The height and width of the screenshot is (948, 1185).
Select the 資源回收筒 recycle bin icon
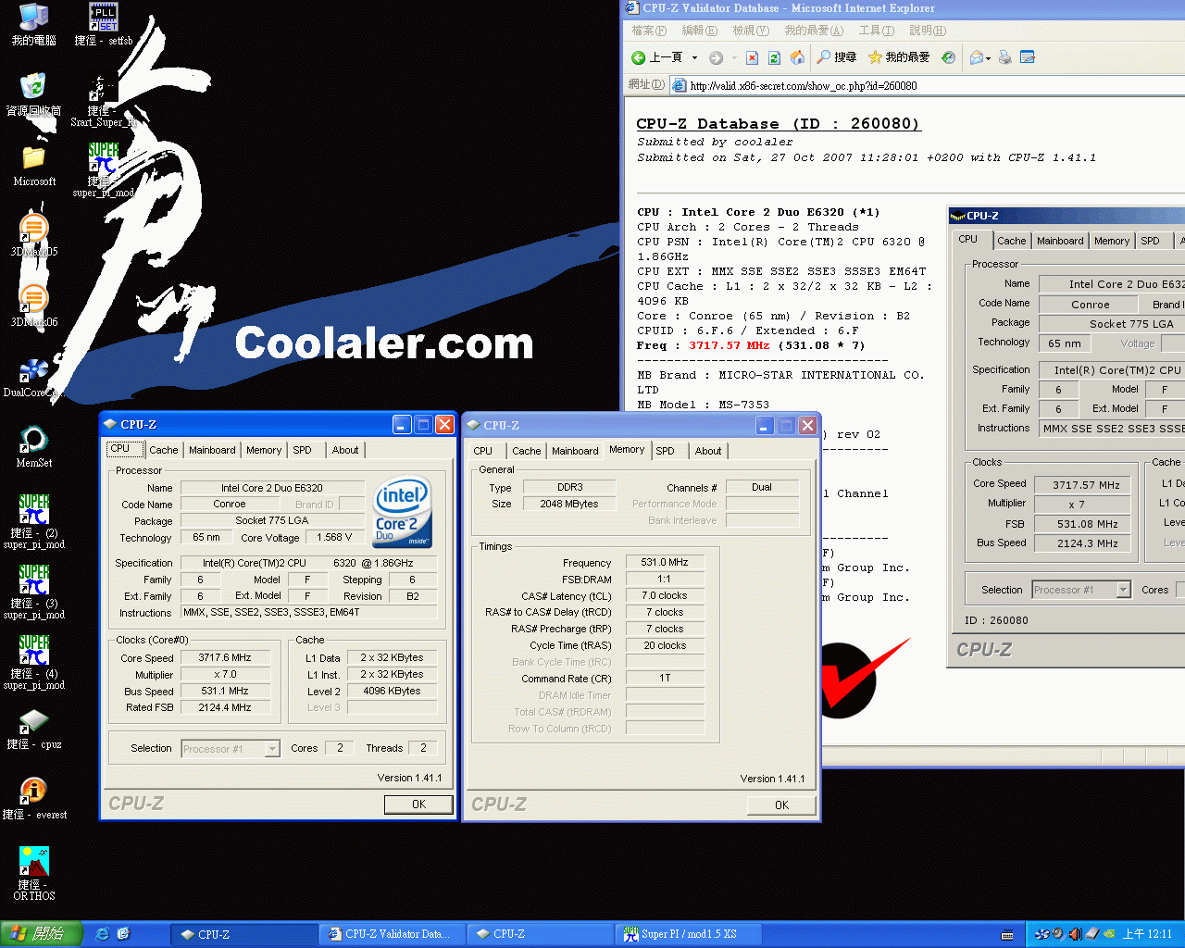pyautogui.click(x=34, y=94)
